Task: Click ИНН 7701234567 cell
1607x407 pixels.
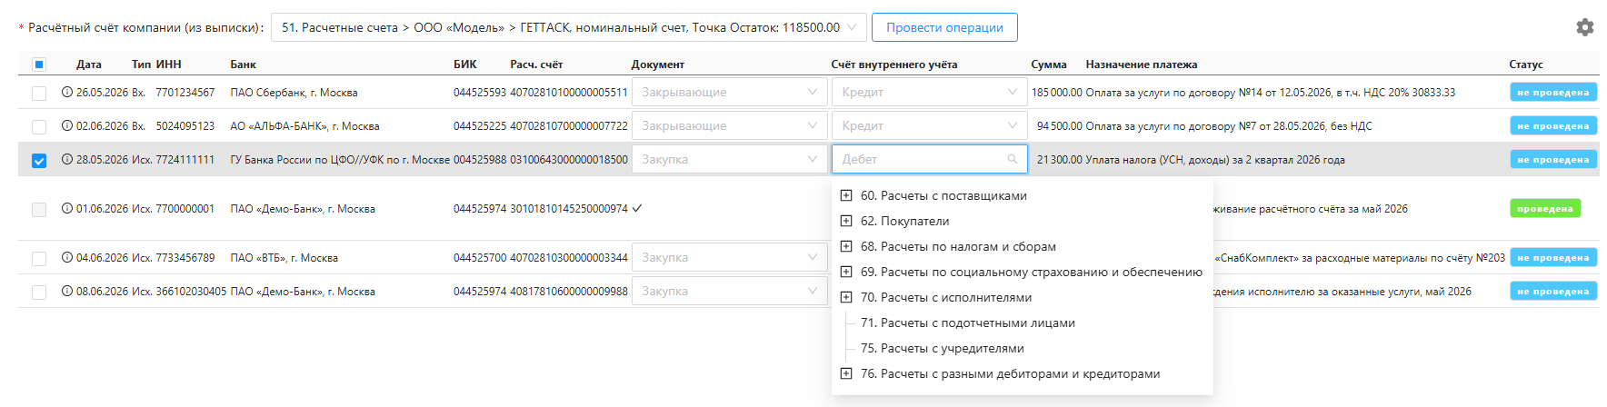Action: (185, 93)
